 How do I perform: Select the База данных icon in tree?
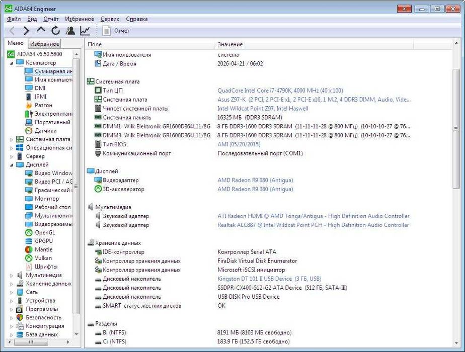coord(20,334)
